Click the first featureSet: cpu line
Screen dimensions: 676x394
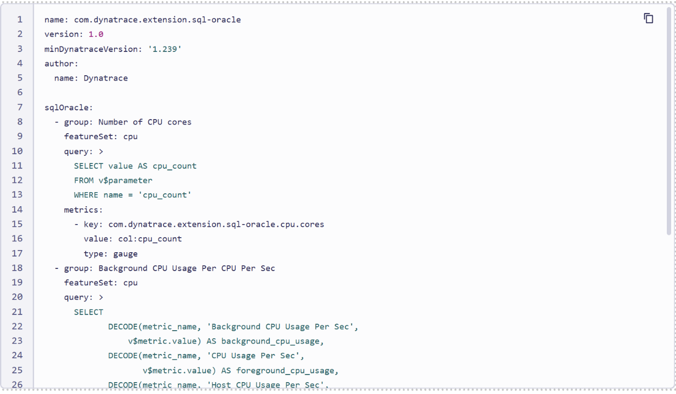(101, 136)
